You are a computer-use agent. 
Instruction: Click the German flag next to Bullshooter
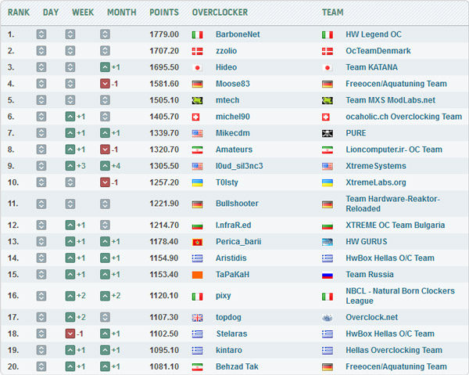tap(197, 204)
